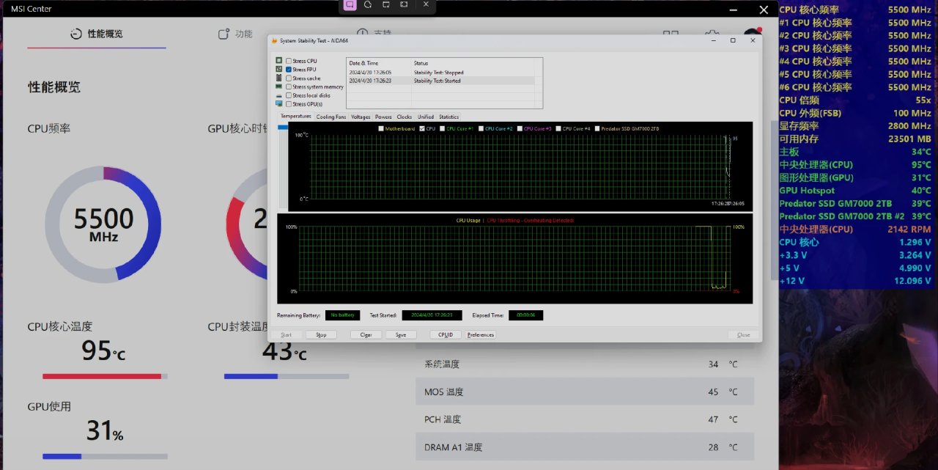Click the 功能 features icon

tap(224, 34)
